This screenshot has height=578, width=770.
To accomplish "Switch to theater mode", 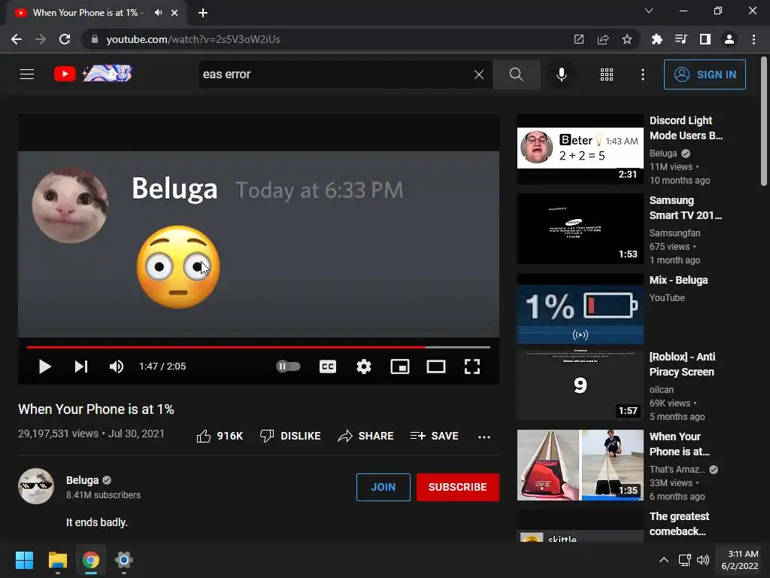I will 435,367.
